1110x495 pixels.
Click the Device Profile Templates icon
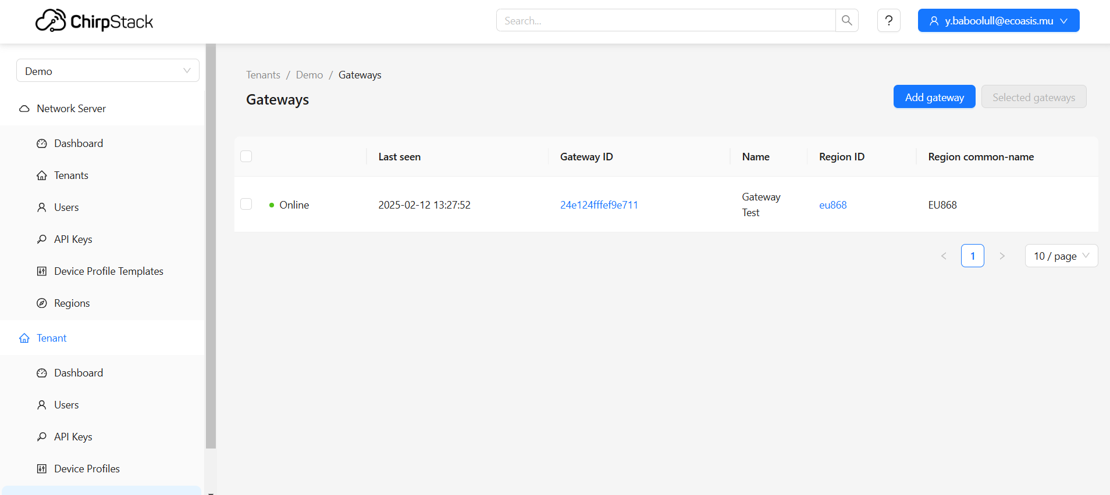[x=42, y=271]
